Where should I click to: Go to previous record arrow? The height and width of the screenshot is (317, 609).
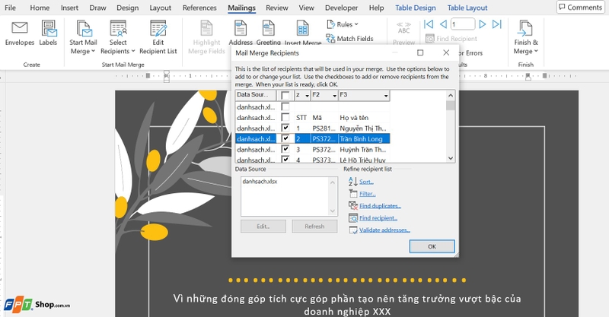443,24
